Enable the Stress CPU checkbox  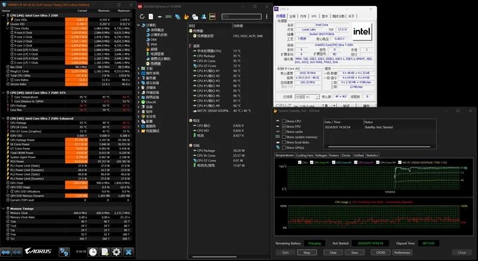[x=284, y=121]
